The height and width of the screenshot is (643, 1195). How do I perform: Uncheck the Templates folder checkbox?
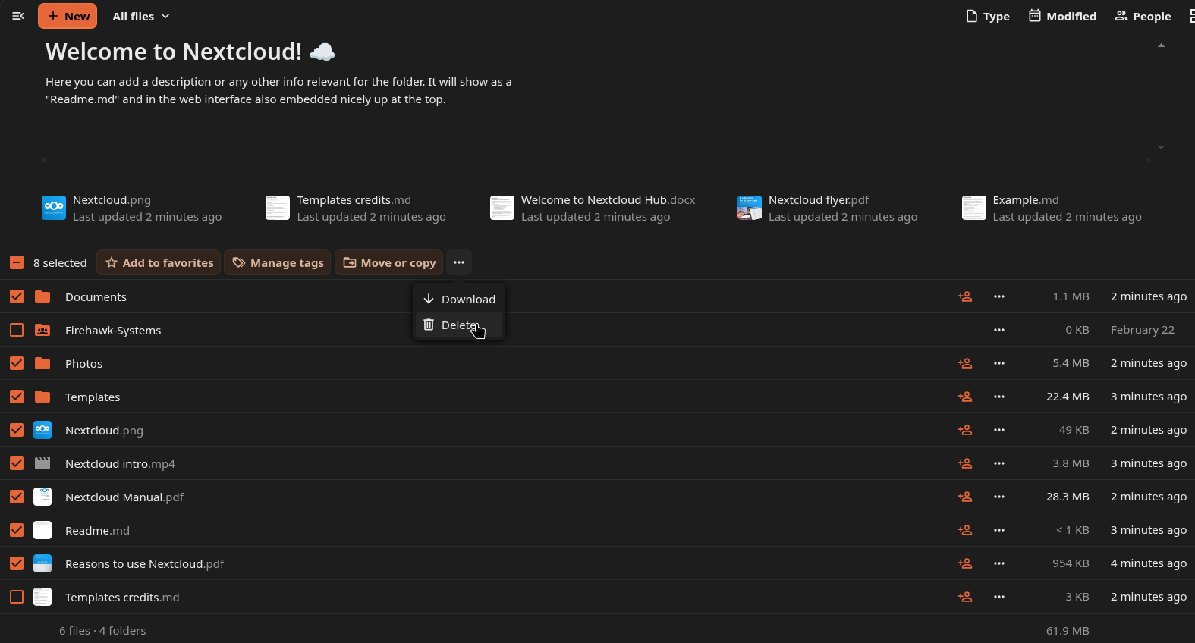pos(17,397)
